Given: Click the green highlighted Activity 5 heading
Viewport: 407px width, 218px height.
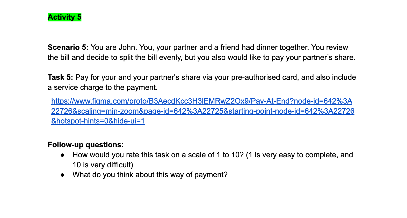Looking at the screenshot, I should [64, 17].
